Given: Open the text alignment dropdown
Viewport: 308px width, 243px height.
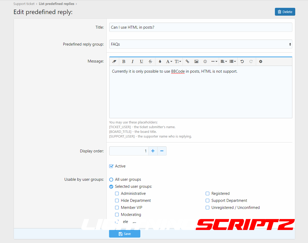Looking at the screenshot, I should coord(224,61).
